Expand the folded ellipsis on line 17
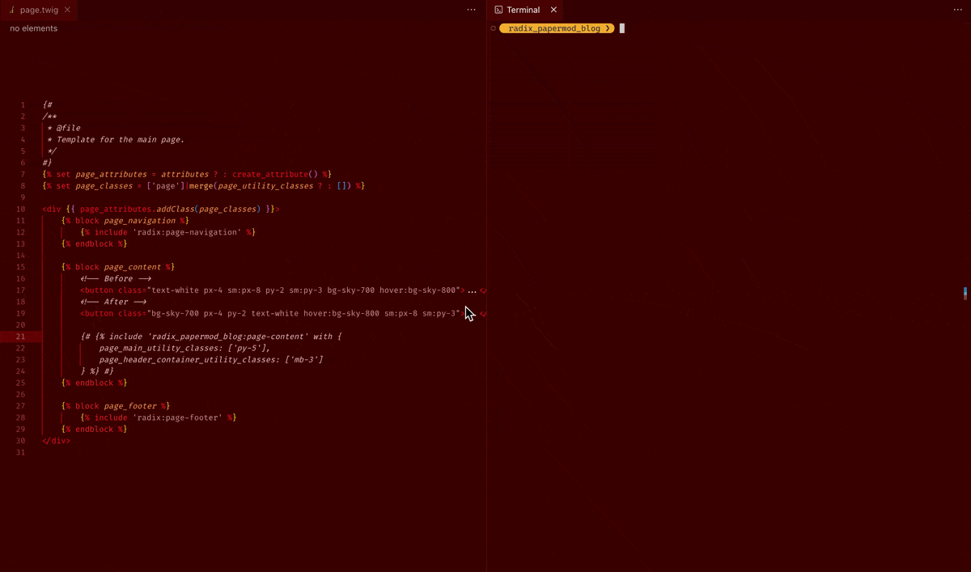Viewport: 971px width, 572px height. pyautogui.click(x=472, y=290)
